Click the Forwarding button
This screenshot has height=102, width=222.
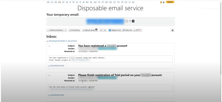pos(75,30)
